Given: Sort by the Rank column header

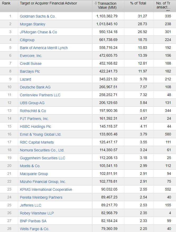Looking at the screenshot, I should (6, 3).
